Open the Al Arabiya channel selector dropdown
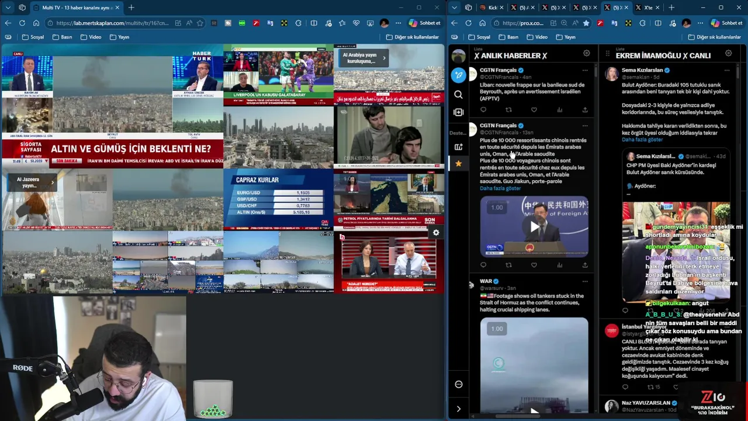Viewport: 748px width, 421px height. coord(363,58)
